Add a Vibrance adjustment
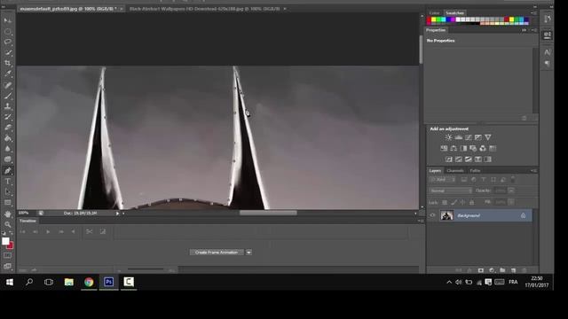Image resolution: width=568 pixels, height=319 pixels. [x=488, y=137]
